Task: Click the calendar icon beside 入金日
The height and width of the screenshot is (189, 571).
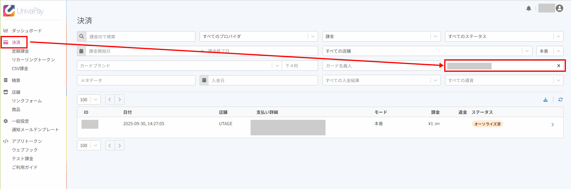Action: (x=204, y=80)
